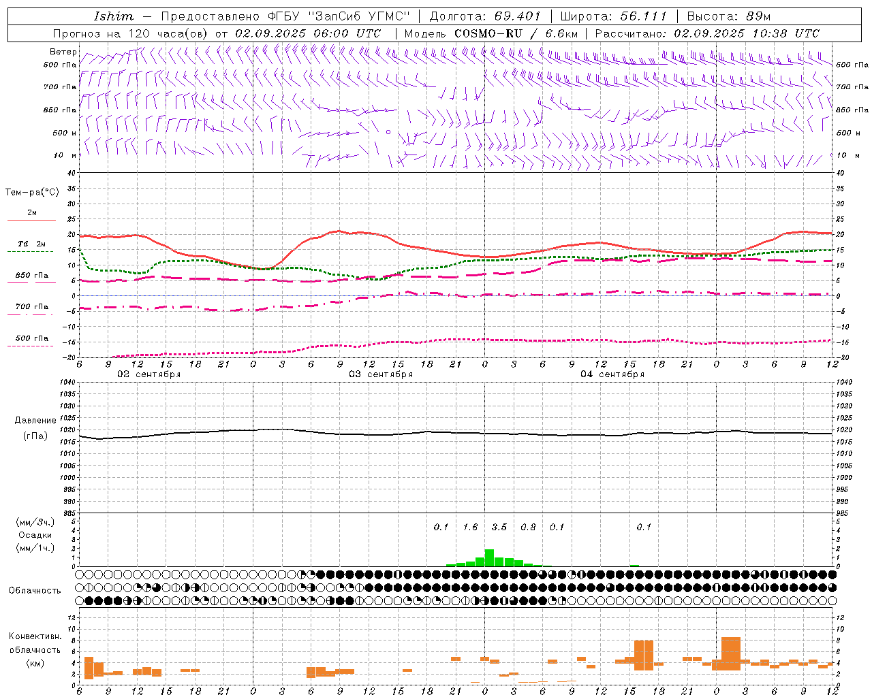Click the "0.8" precipitation total value

528,527
